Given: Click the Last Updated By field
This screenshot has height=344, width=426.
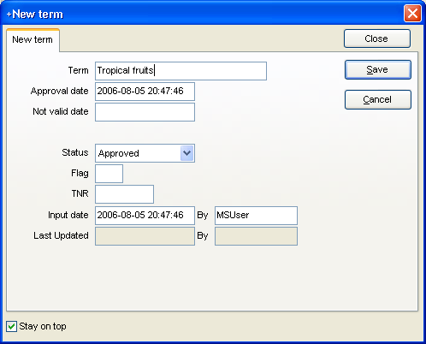Looking at the screenshot, I should tap(256, 236).
